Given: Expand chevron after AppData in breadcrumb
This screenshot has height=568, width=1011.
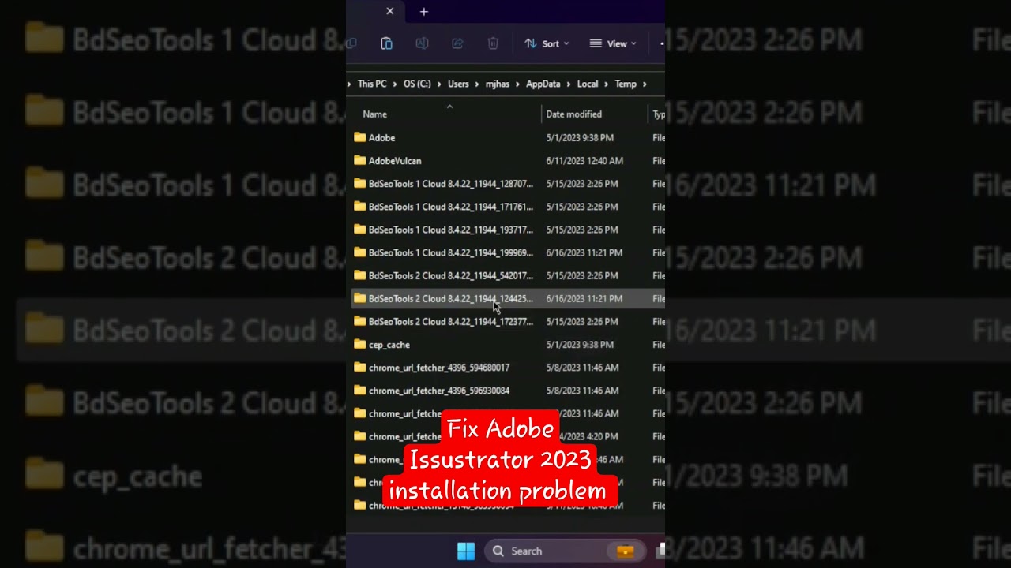Looking at the screenshot, I should point(569,84).
